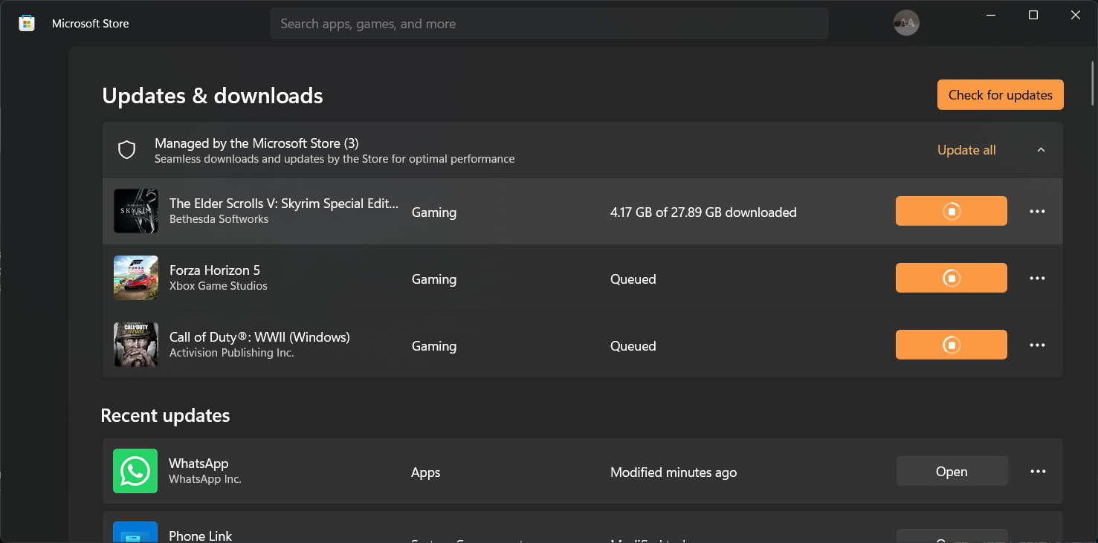
Task: Click the WhatsApp Inc. publisher text
Action: pyautogui.click(x=205, y=479)
